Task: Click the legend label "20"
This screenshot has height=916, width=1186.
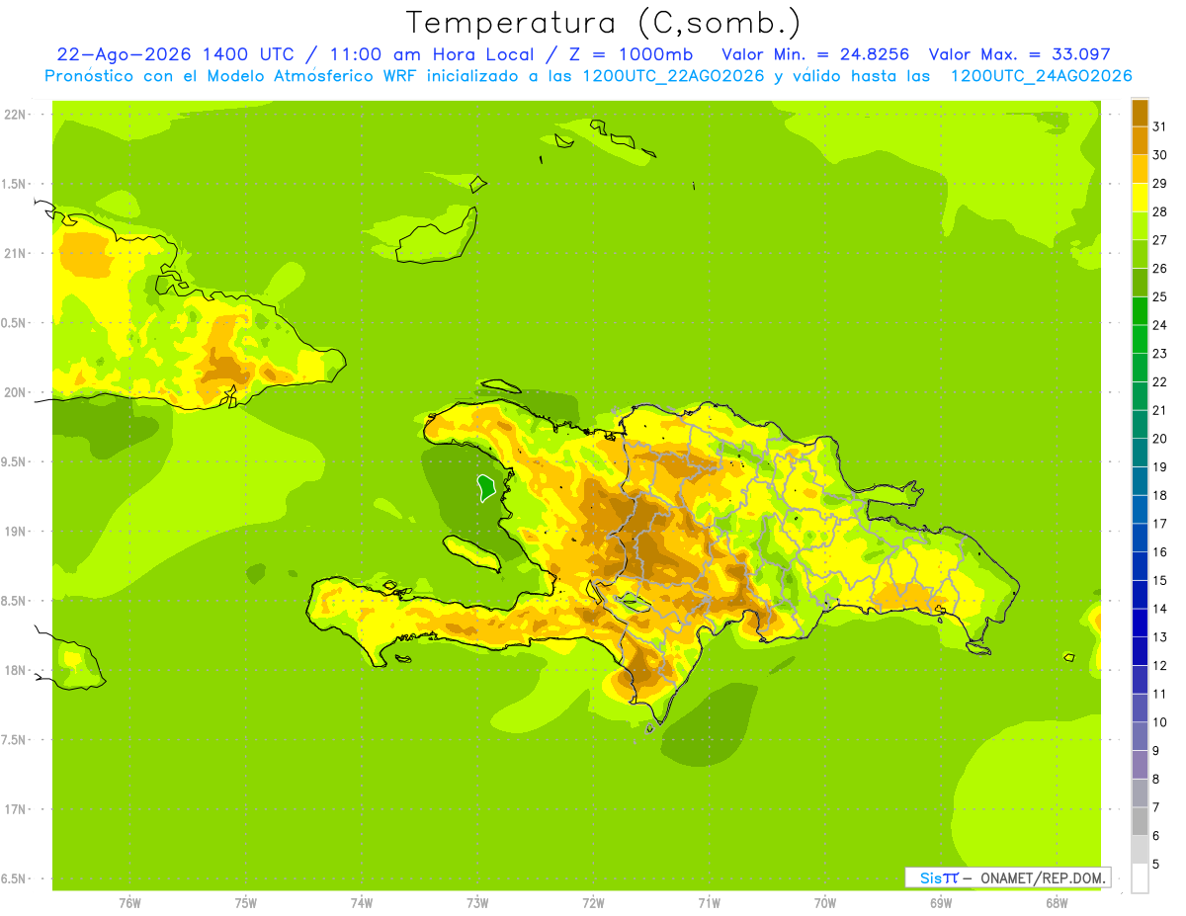Action: [x=1160, y=438]
